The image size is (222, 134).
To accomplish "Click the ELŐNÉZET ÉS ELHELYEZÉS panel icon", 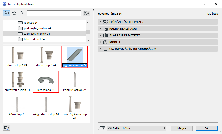I will coord(105,22).
